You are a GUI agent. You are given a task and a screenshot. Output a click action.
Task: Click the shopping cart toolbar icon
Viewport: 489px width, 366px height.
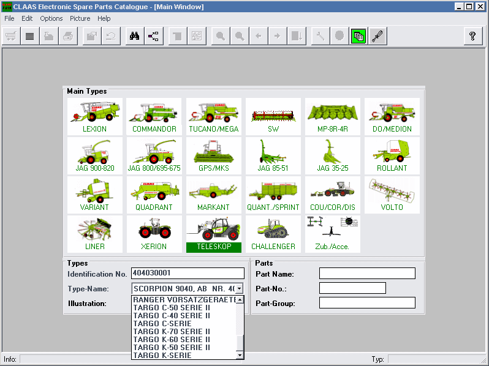coord(11,36)
